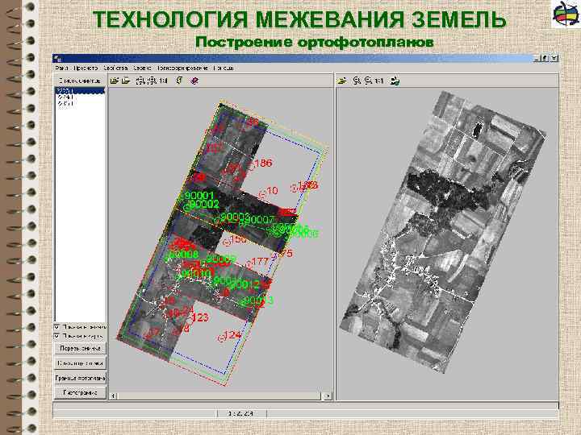Viewport: 581px width, 435px height.
Task: Open the Файл menu
Action: (61, 68)
